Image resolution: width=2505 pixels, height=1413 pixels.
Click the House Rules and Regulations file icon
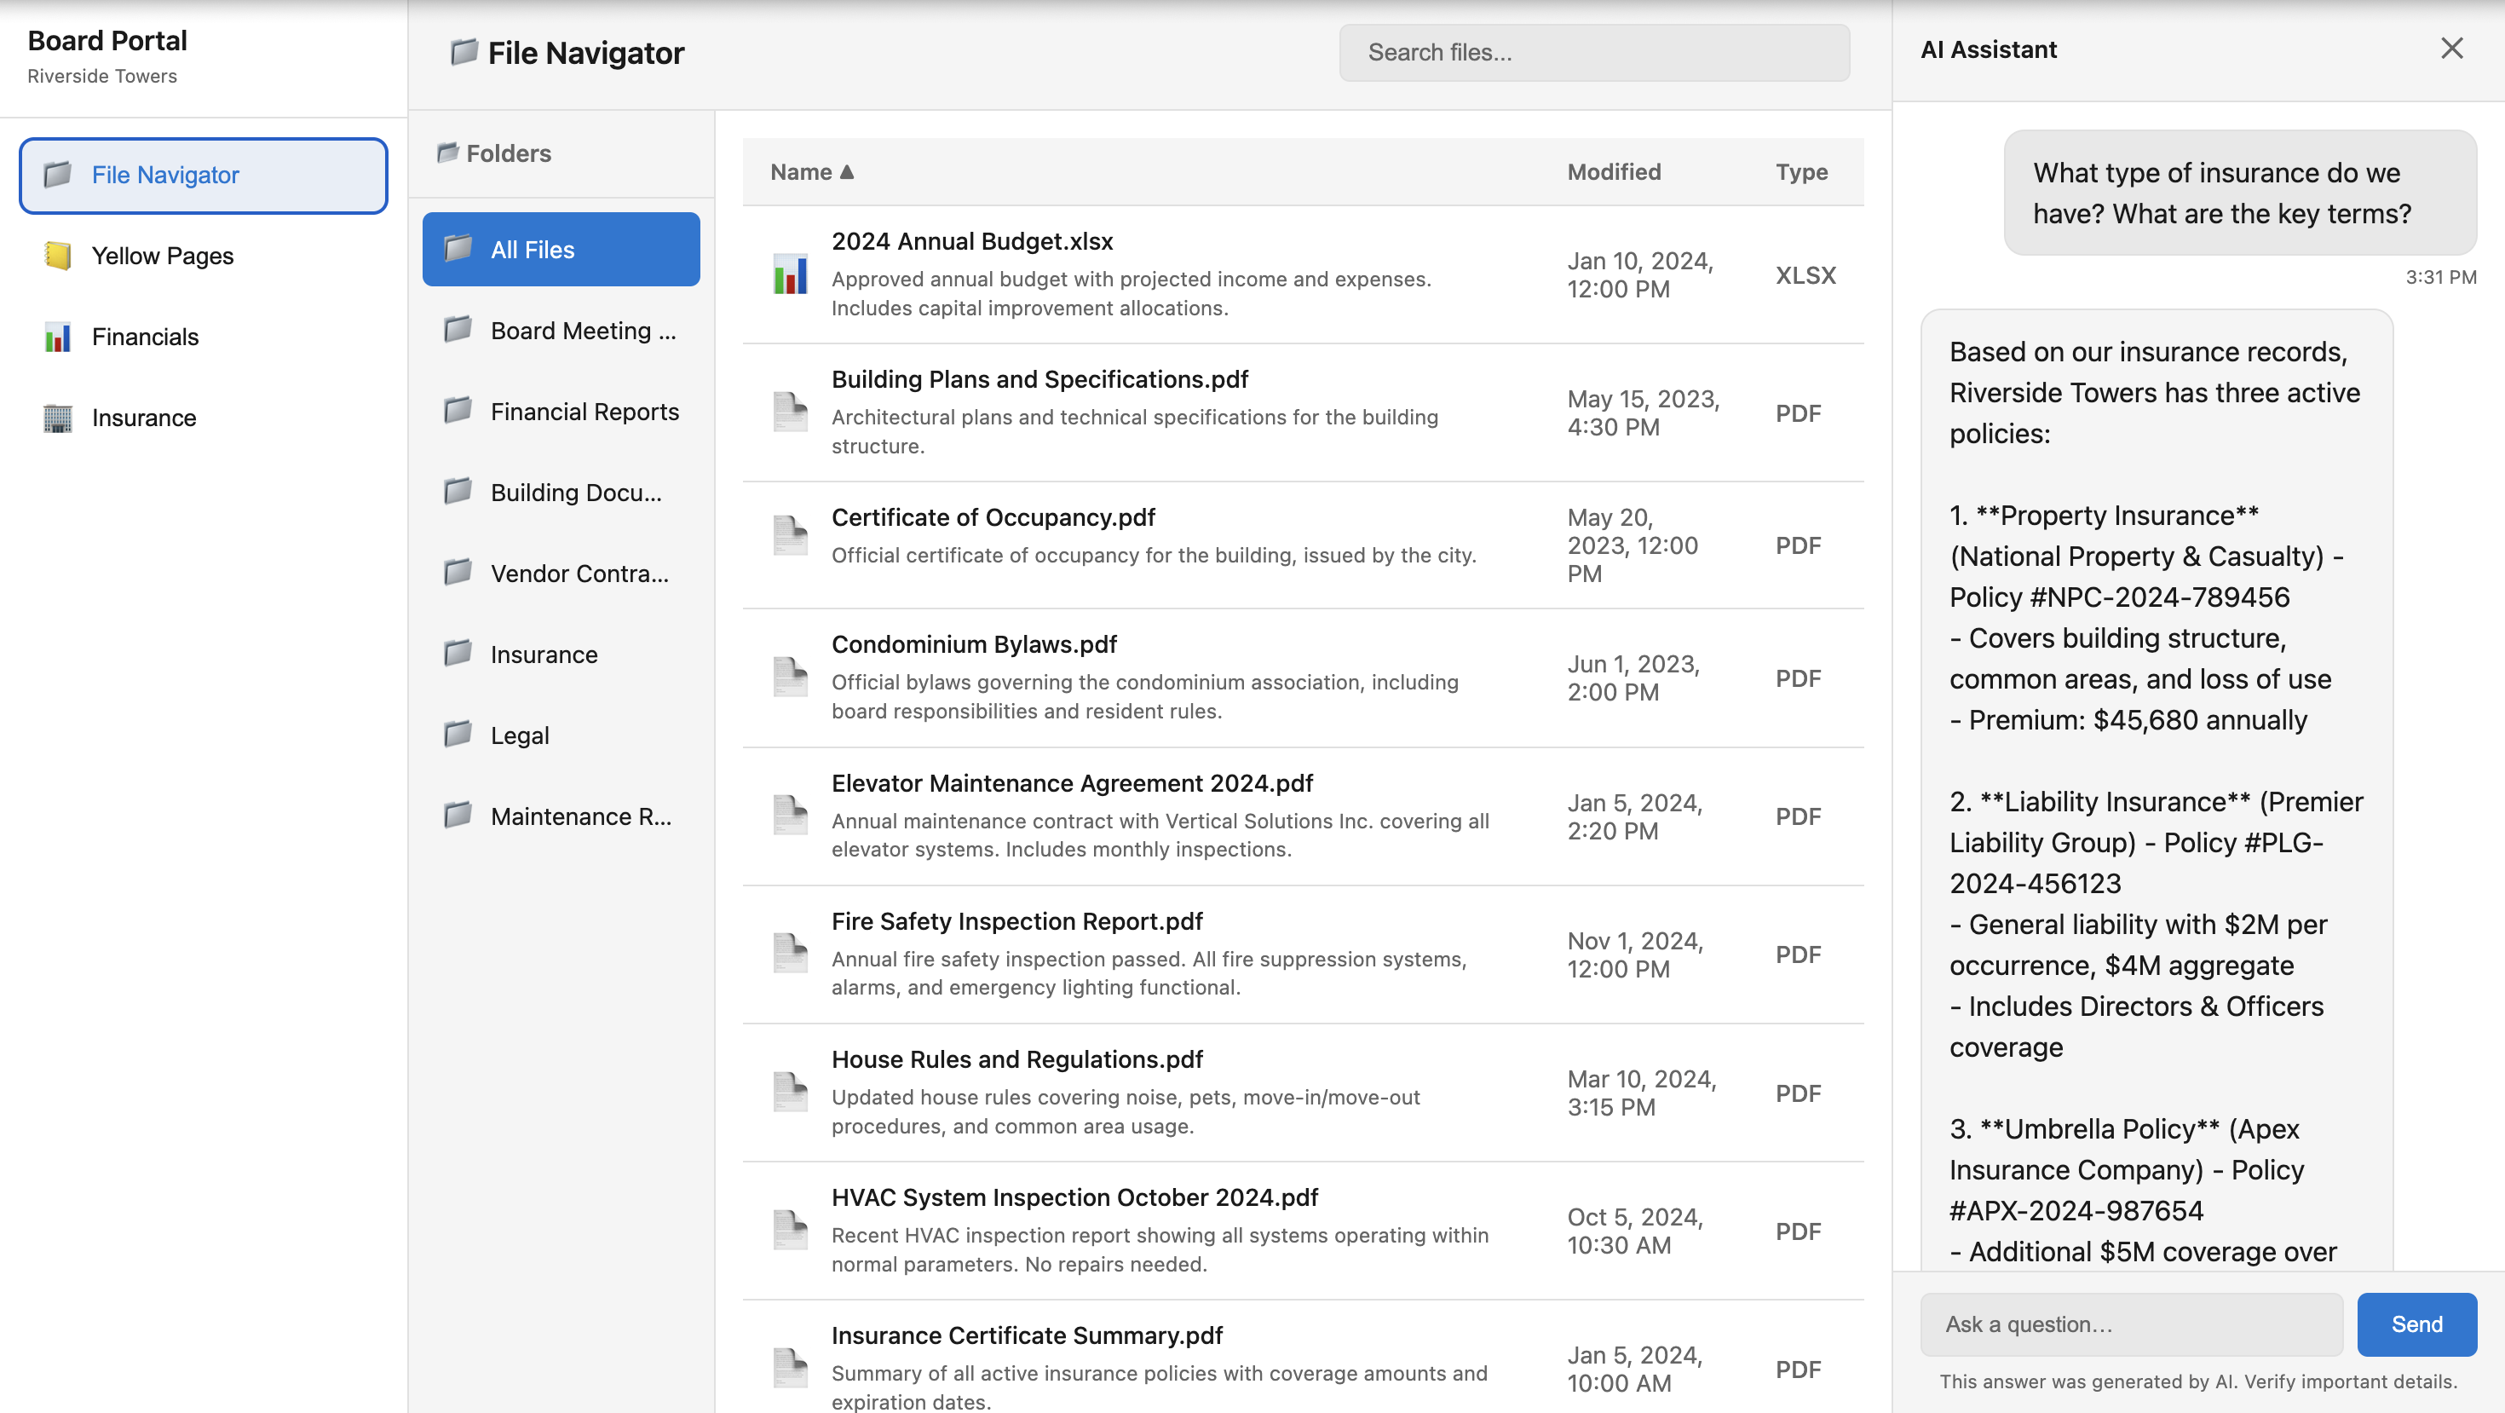[x=790, y=1092]
